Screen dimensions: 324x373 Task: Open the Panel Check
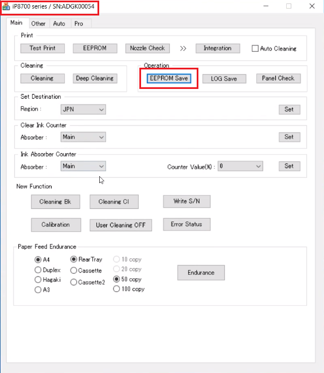coord(278,79)
